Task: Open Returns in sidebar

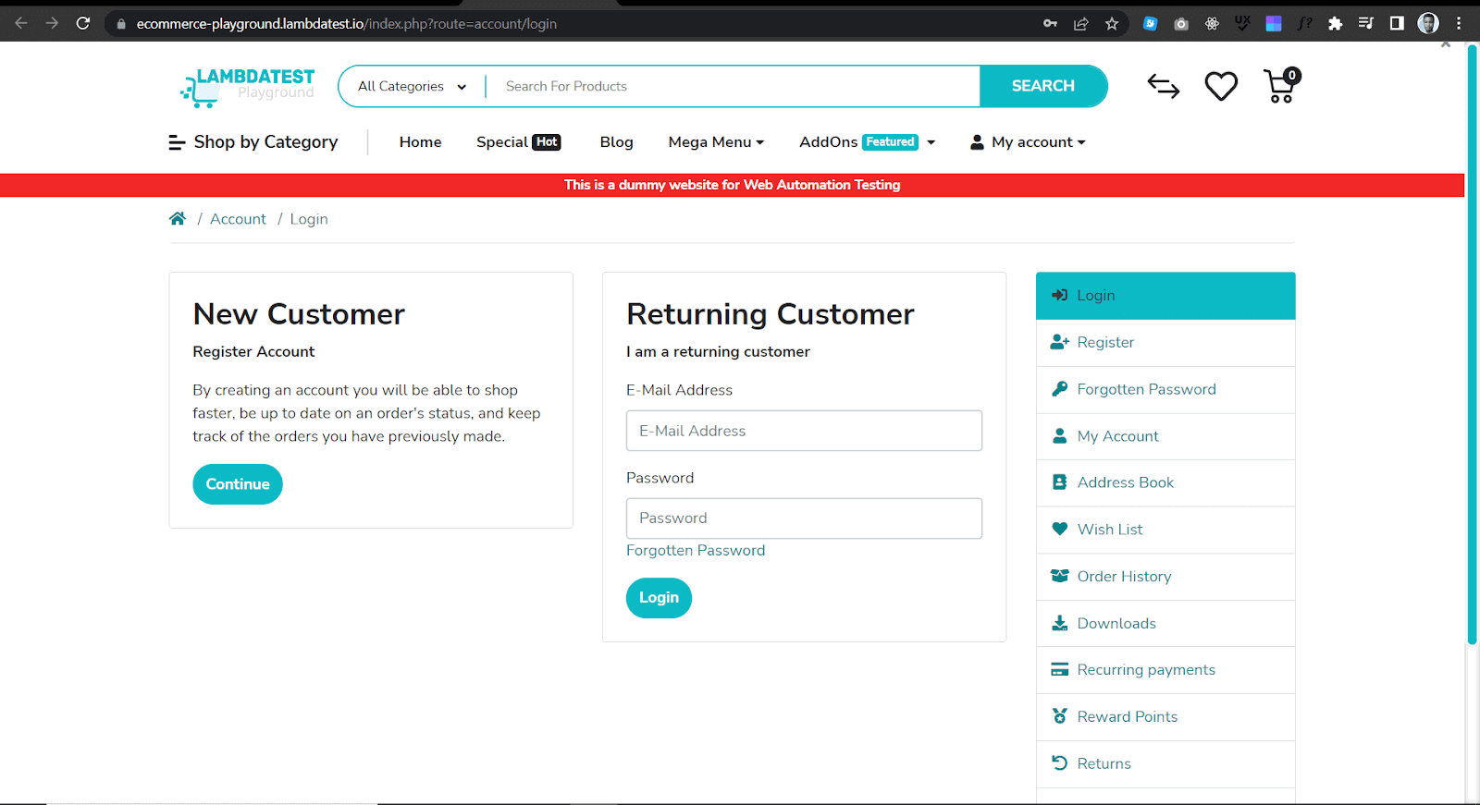Action: point(1165,764)
